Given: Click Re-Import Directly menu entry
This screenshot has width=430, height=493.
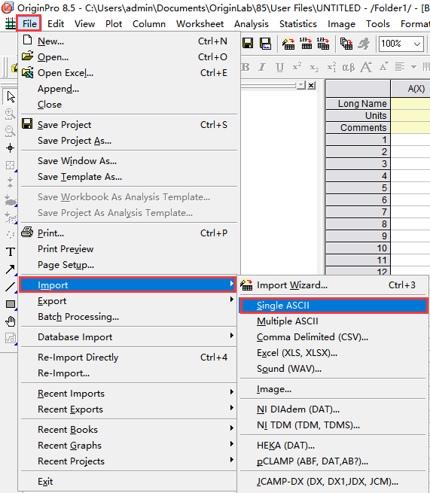Looking at the screenshot, I should click(127, 358).
